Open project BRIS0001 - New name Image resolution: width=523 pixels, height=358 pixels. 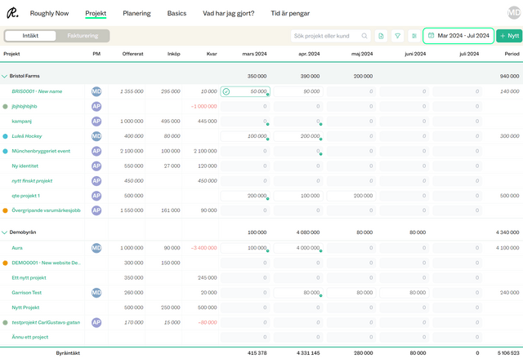tap(37, 91)
